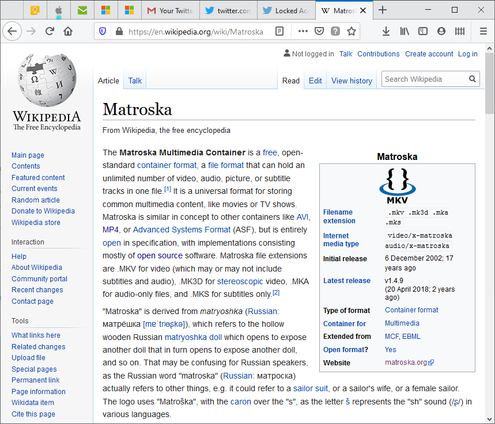
Task: Select the Read tab
Action: point(291,81)
